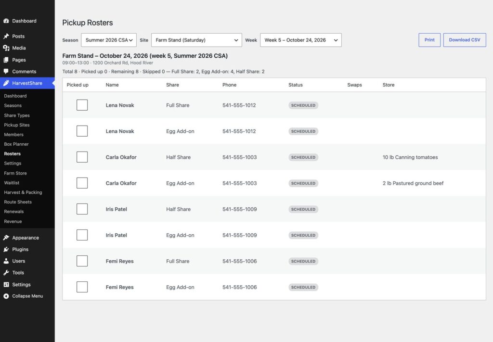Open Renewals submenu item

point(14,211)
